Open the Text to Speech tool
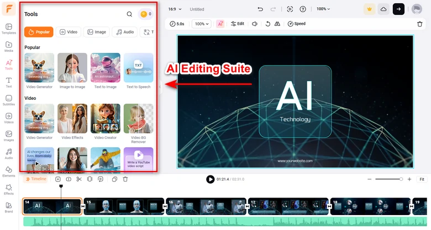The width and height of the screenshot is (431, 230). [x=139, y=71]
